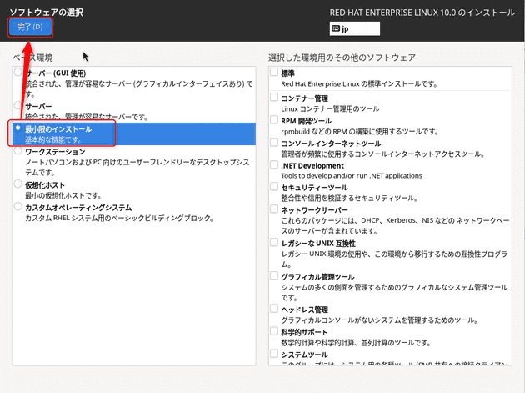Screen dimensions: 525x393
Task: Check the 科学的サポート option
Action: (274, 331)
